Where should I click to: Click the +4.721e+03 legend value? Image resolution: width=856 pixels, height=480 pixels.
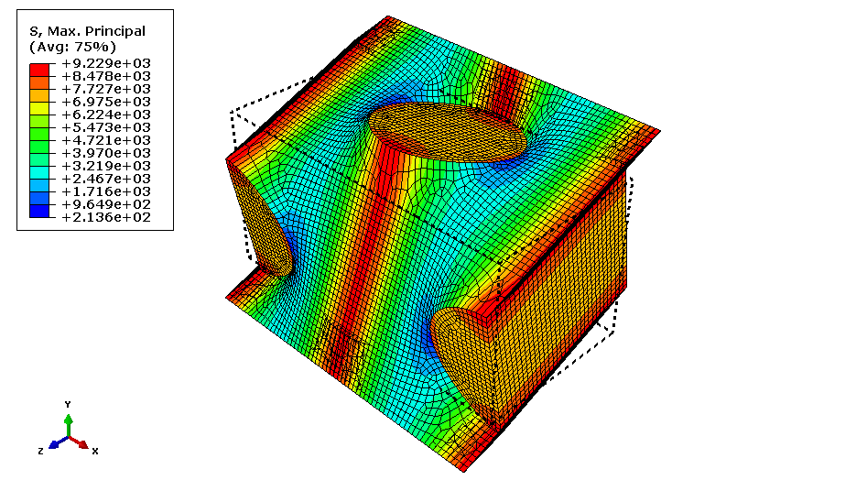[105, 140]
